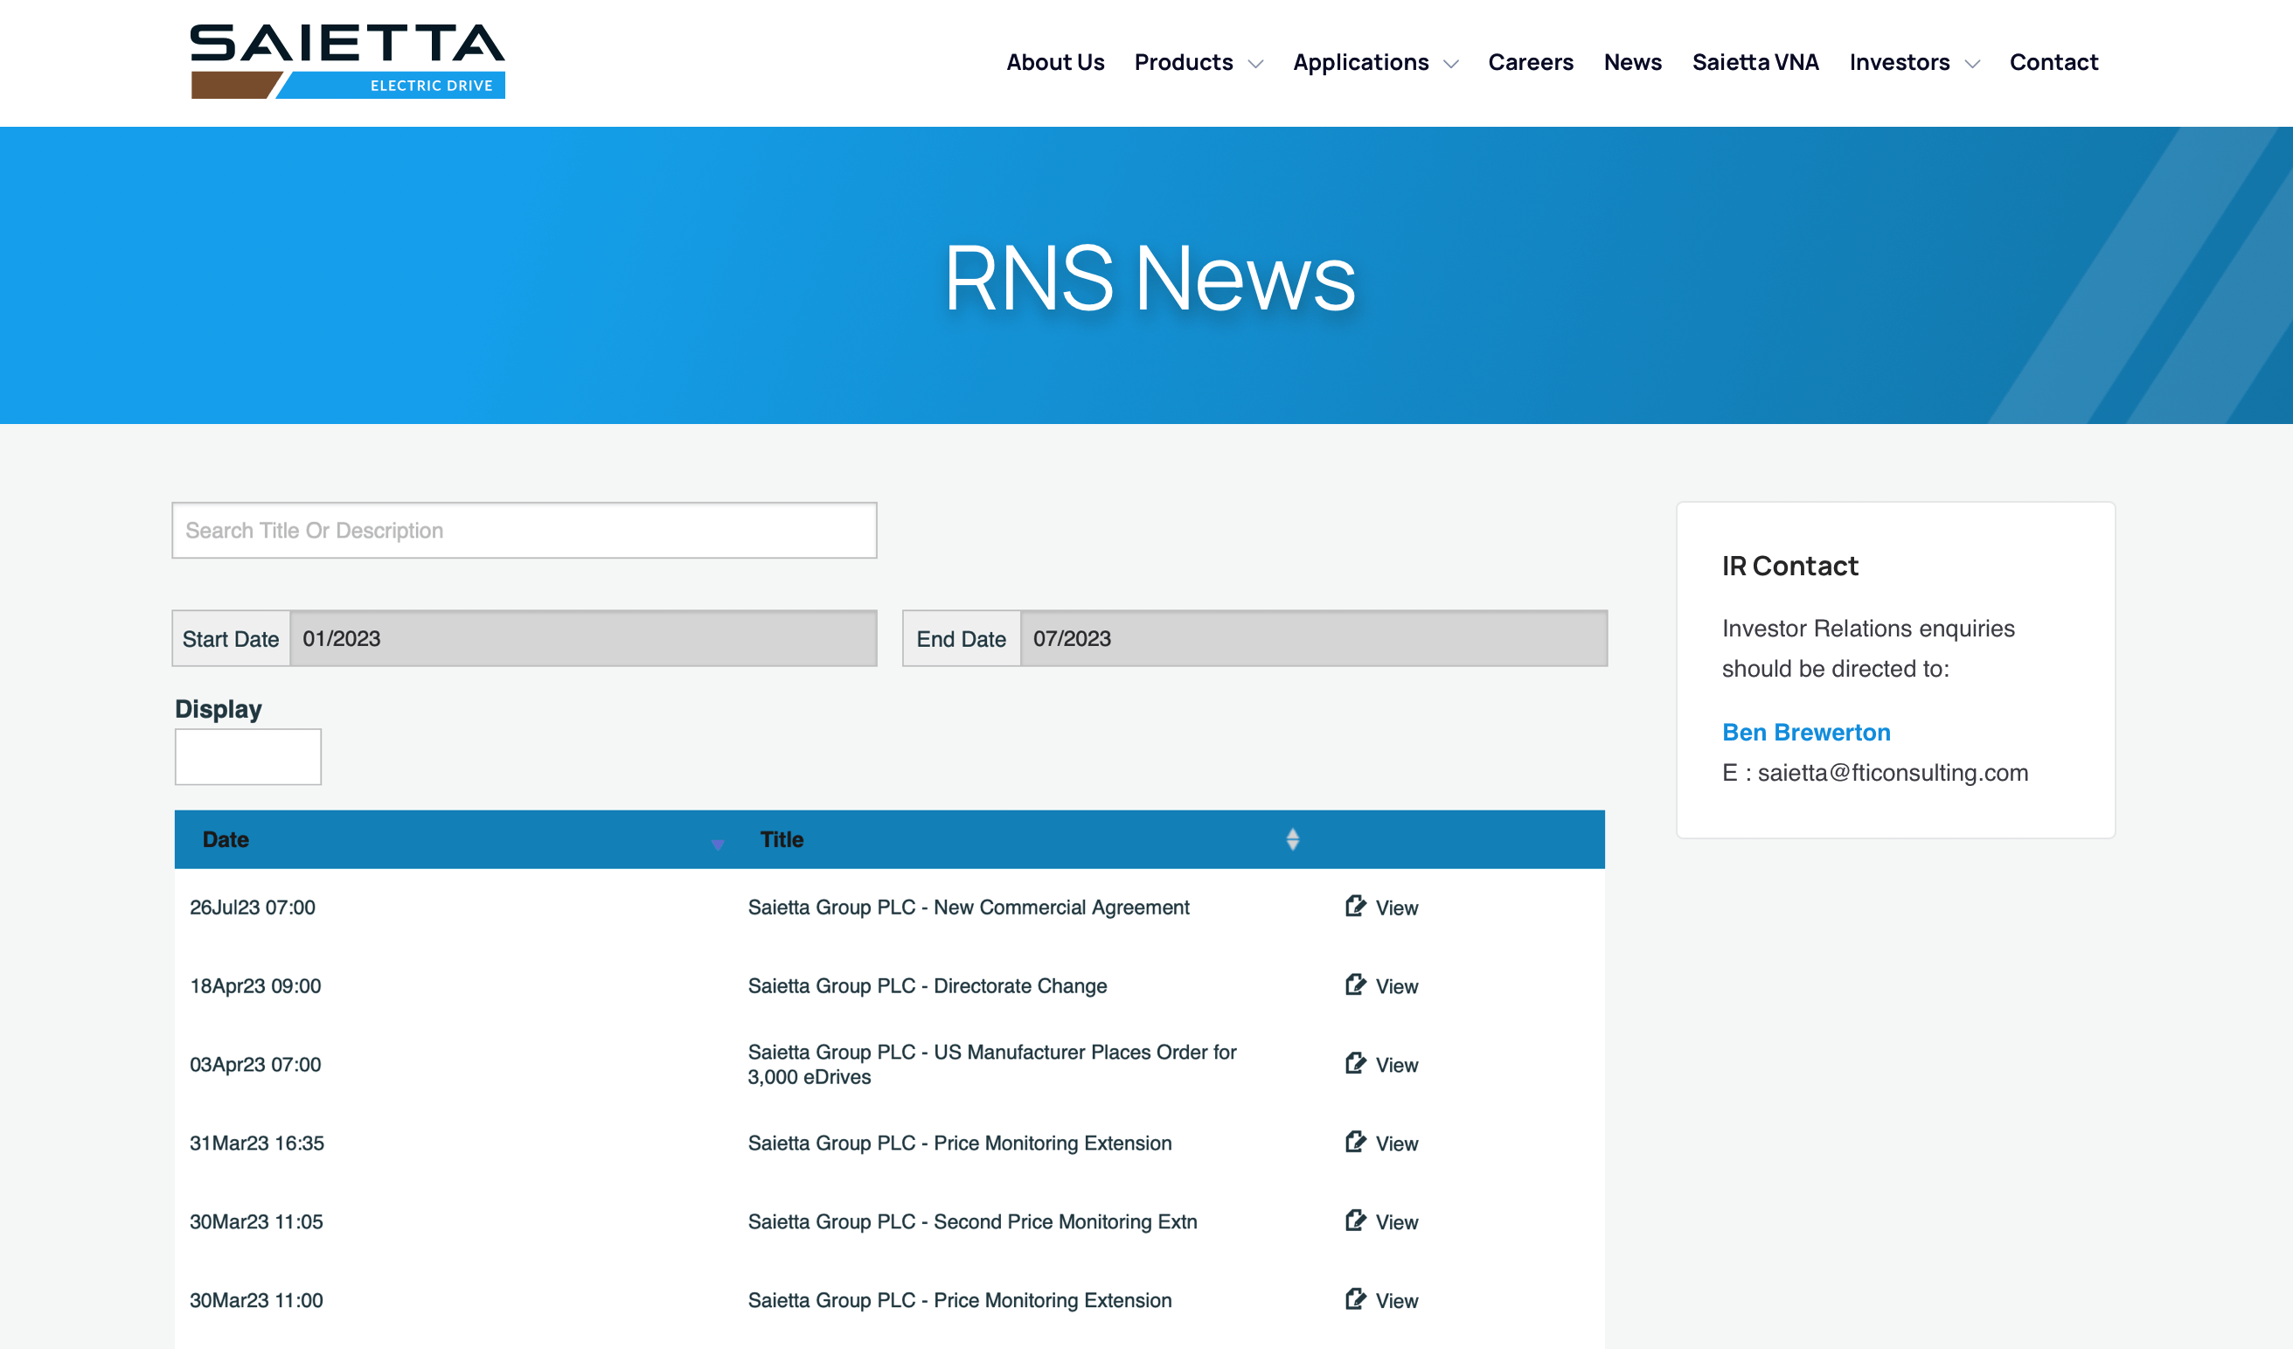Click view icon for Second Price Monitoring Extn

coord(1355,1220)
